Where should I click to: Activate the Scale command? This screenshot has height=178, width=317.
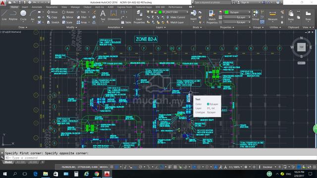(67, 22)
